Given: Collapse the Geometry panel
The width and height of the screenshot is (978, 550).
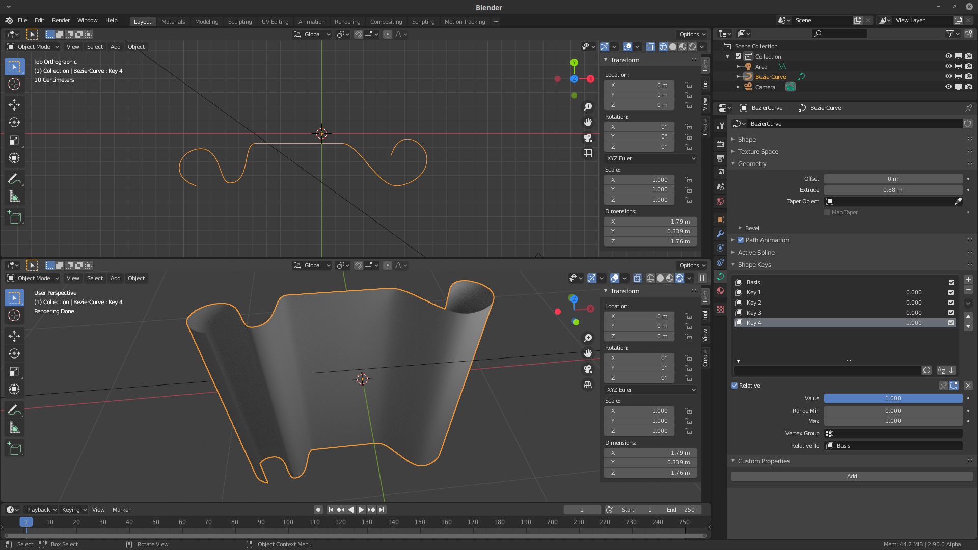Looking at the screenshot, I should 752,163.
